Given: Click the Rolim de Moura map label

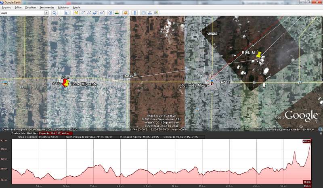Looking at the screenshot, I should pyautogui.click(x=195, y=85).
